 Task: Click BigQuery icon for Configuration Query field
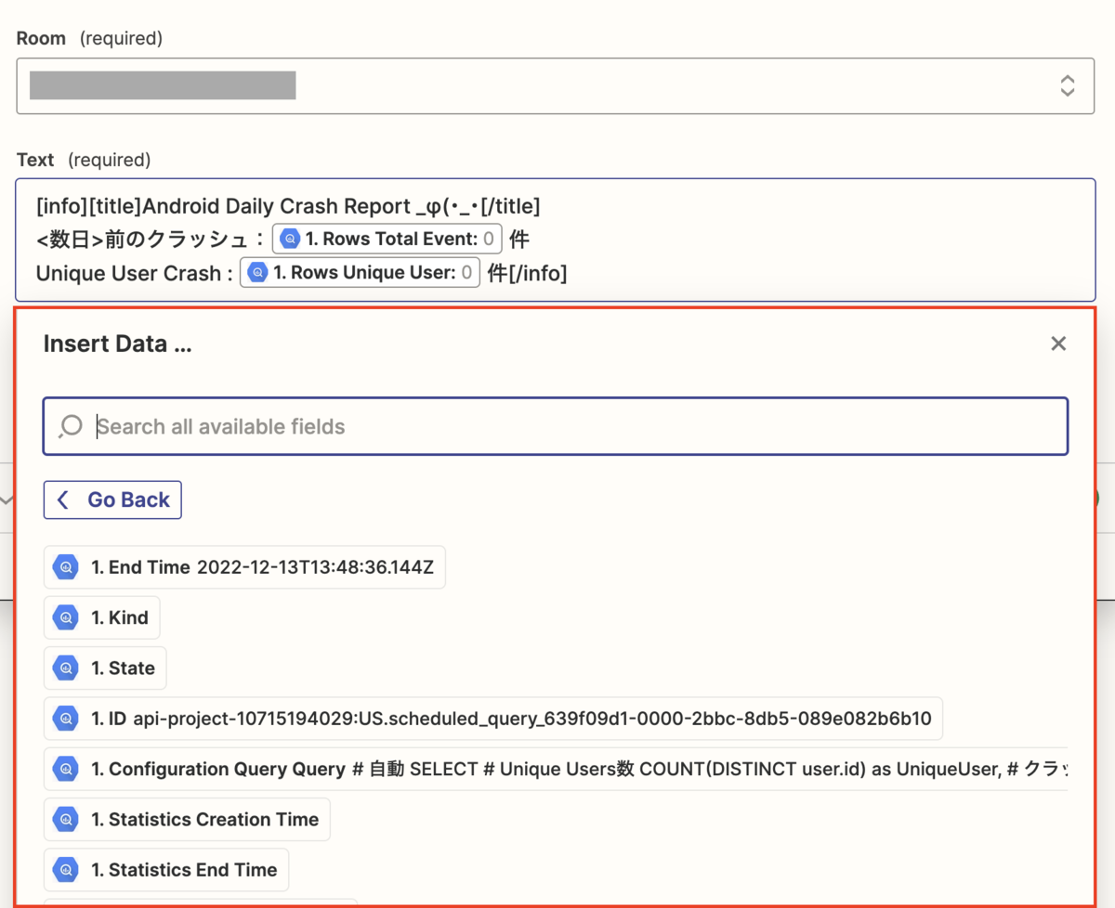point(66,769)
